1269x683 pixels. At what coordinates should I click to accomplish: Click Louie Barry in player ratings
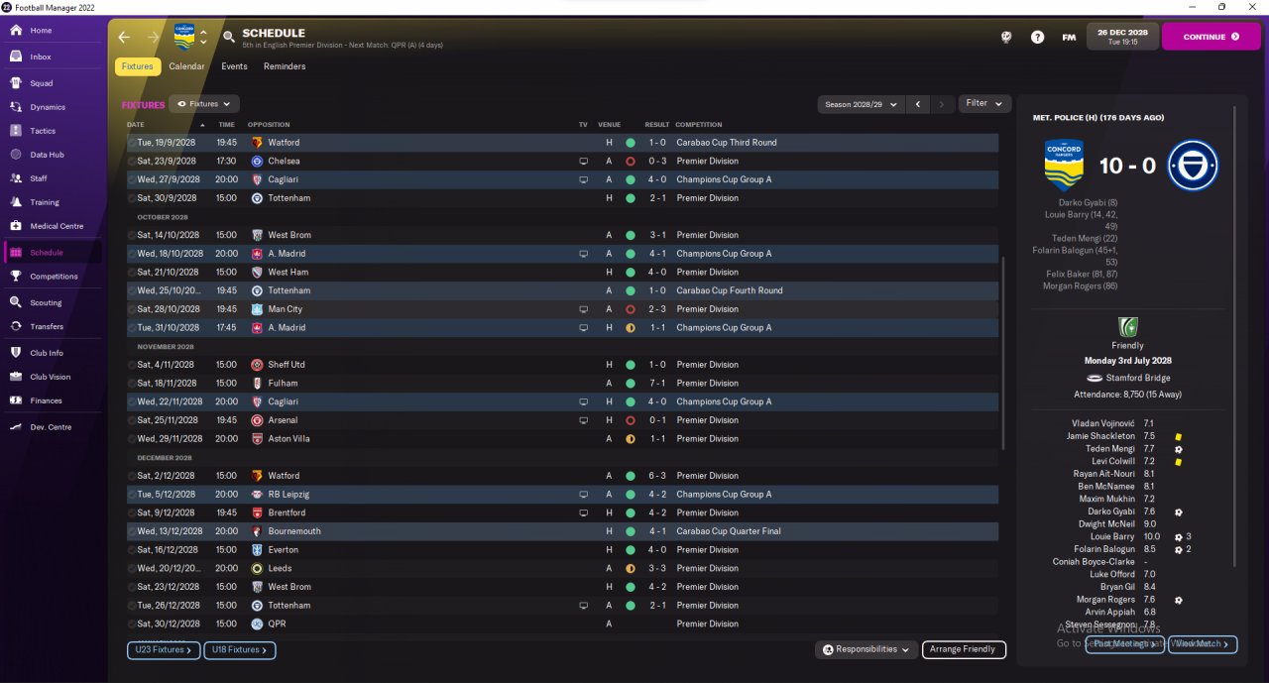click(1110, 536)
